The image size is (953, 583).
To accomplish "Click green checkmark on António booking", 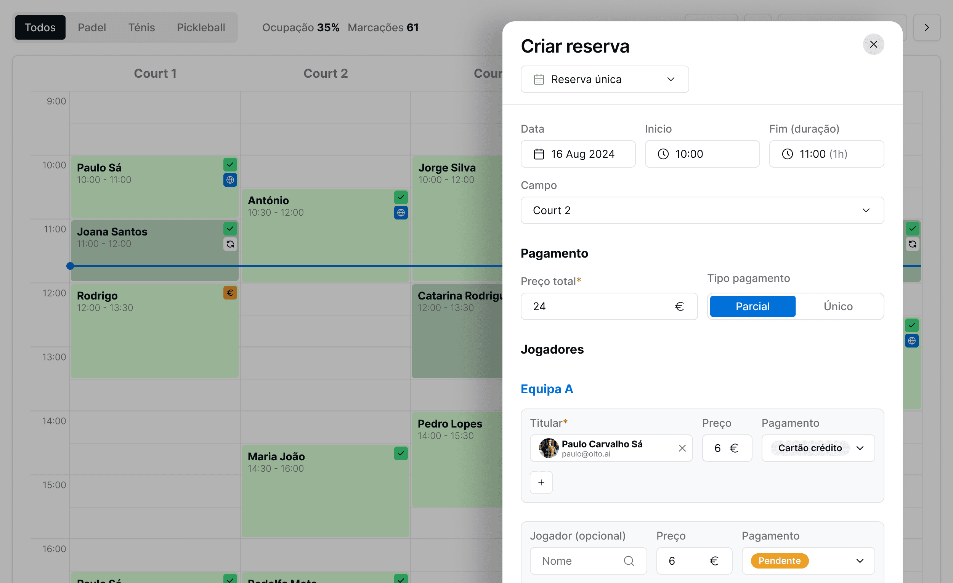I will [x=401, y=197].
